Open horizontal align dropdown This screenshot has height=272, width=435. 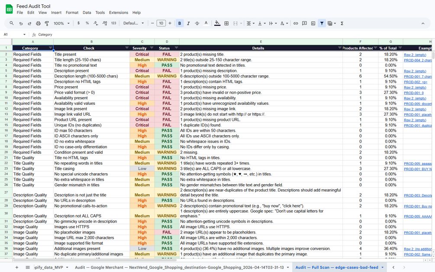pos(251,23)
